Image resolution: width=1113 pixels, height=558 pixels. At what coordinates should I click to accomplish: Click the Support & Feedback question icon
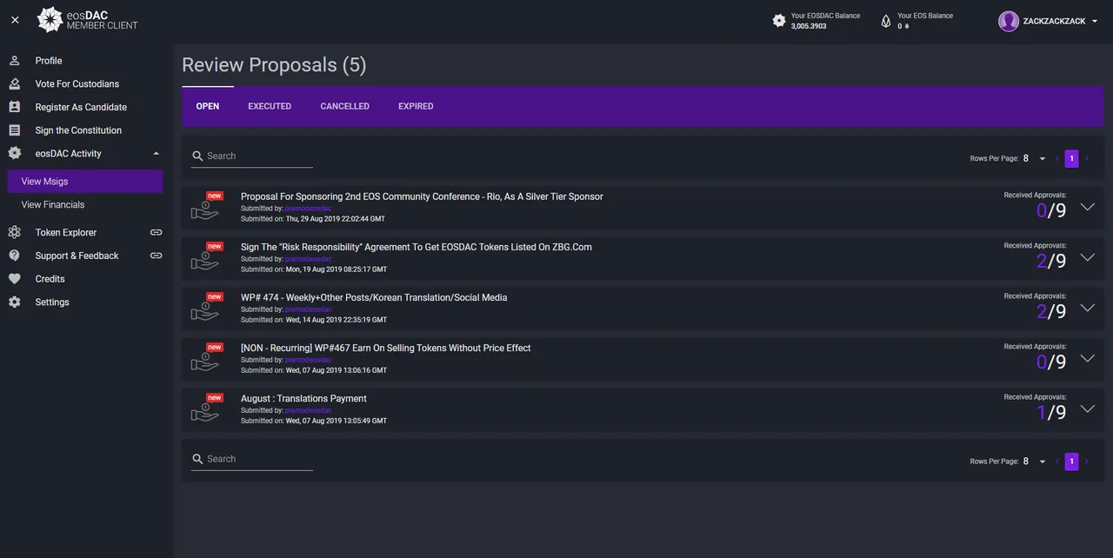14,256
